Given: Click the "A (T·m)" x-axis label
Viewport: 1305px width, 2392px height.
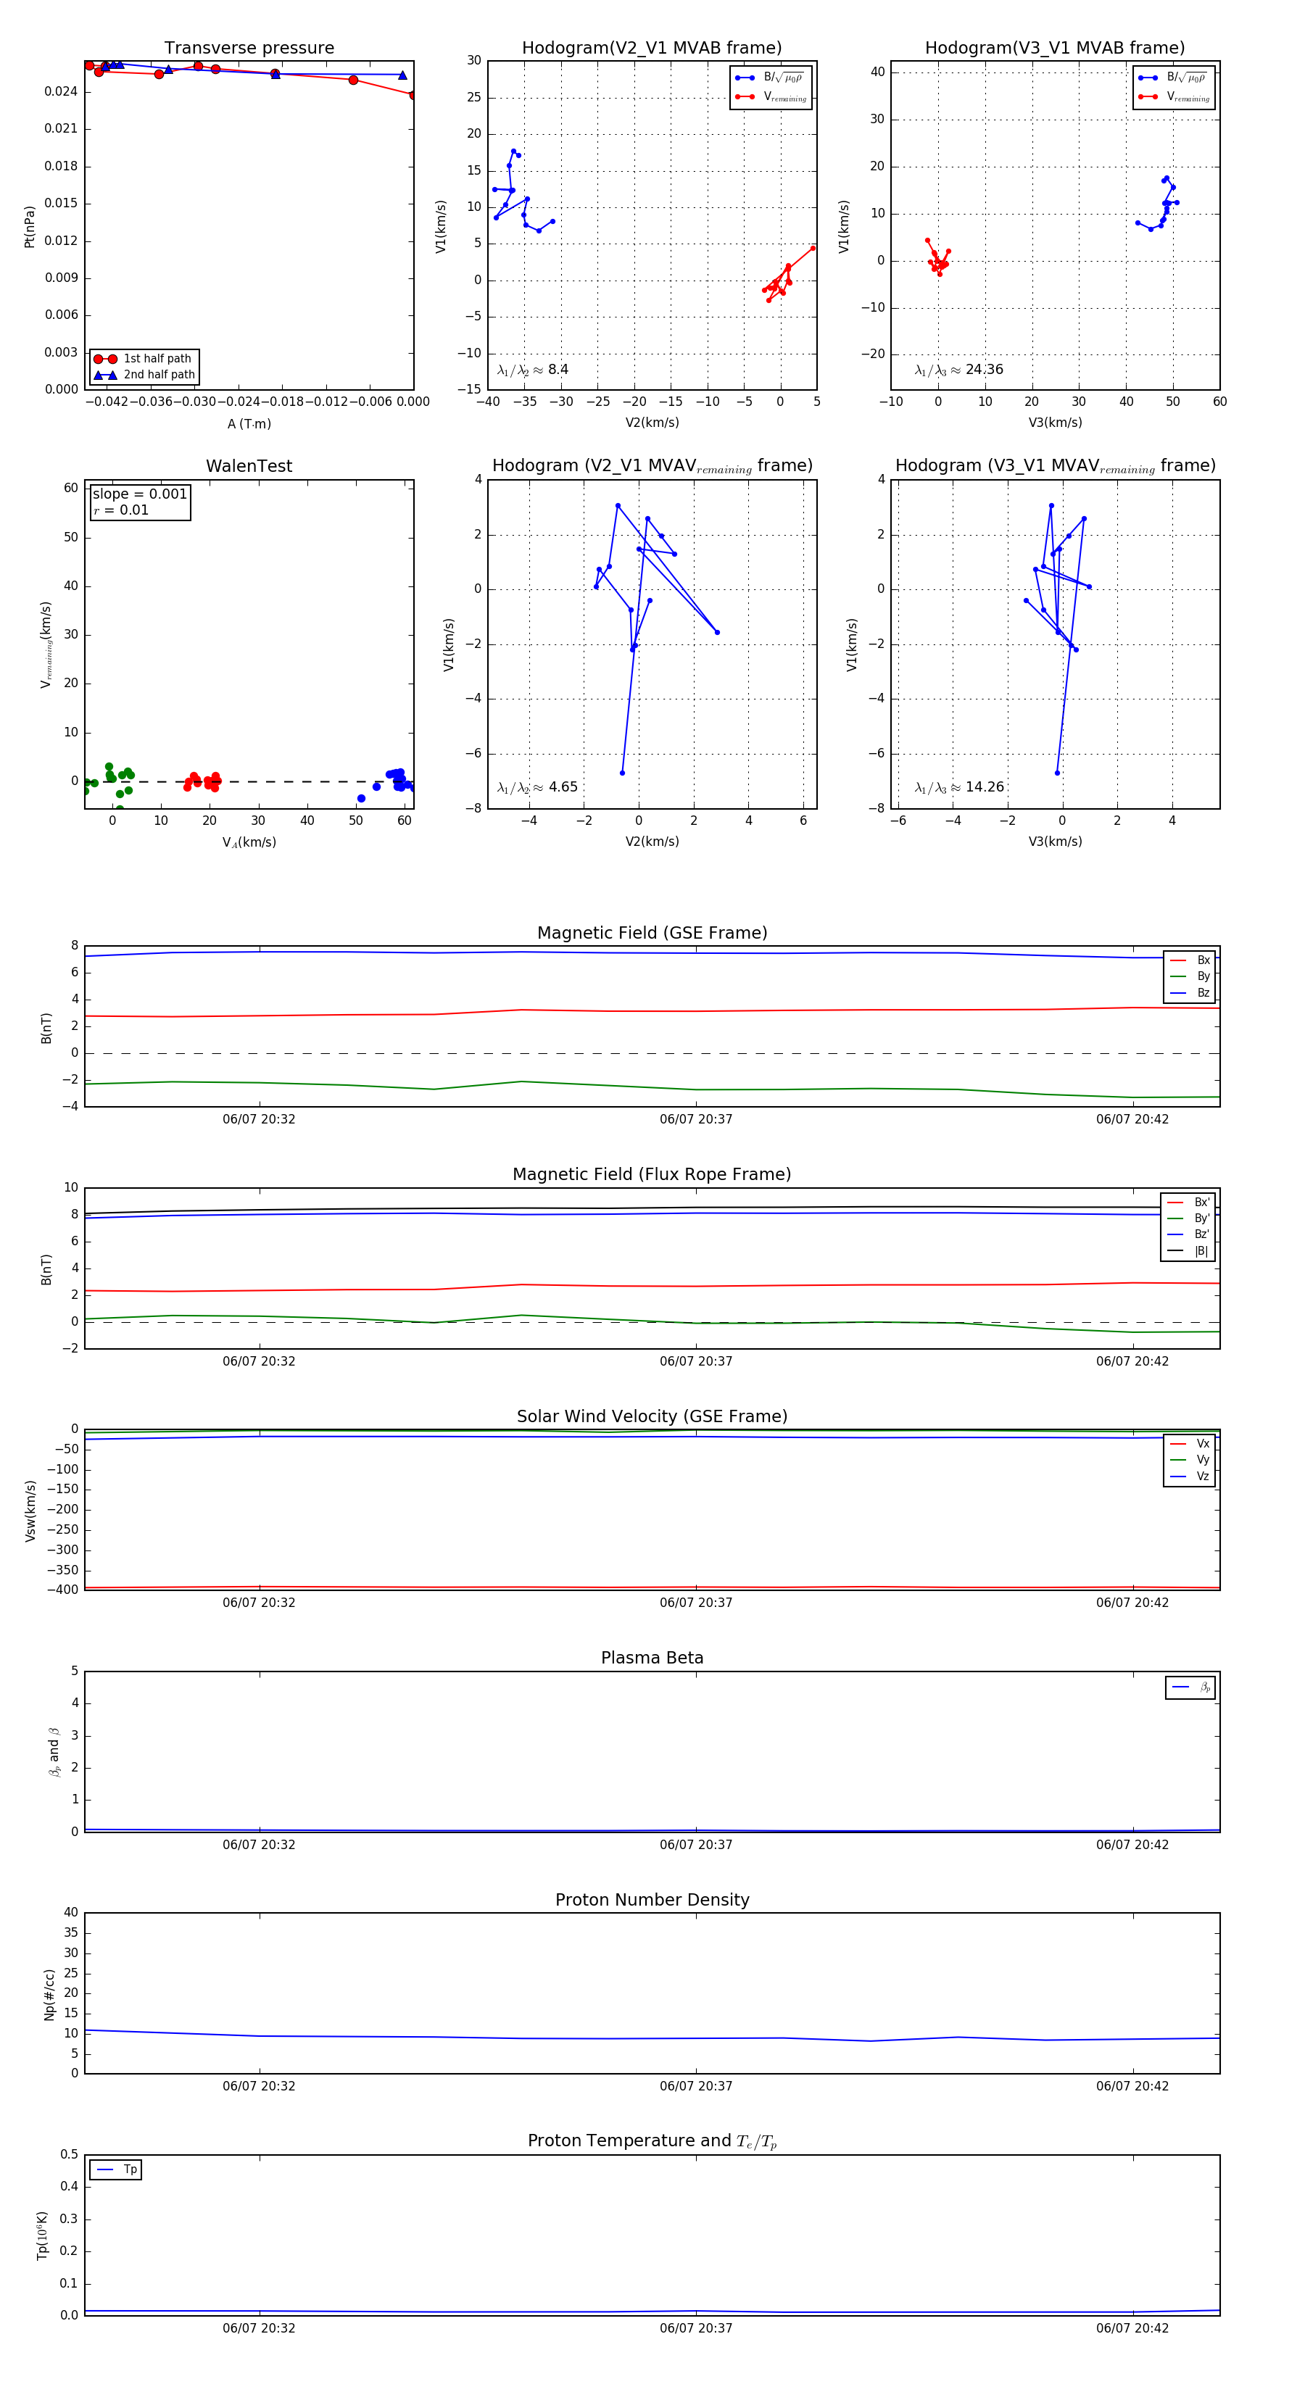Looking at the screenshot, I should (249, 423).
